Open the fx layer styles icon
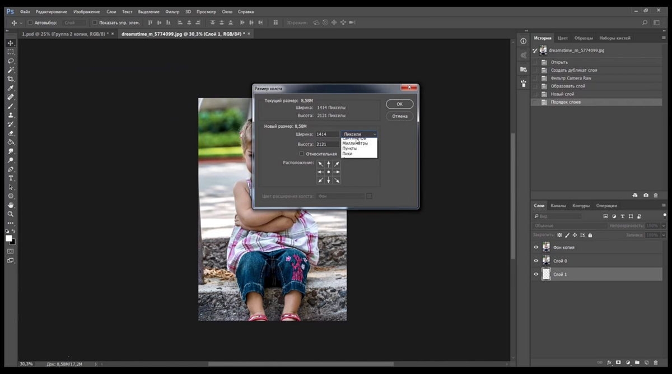This screenshot has height=374, width=672. (x=610, y=363)
